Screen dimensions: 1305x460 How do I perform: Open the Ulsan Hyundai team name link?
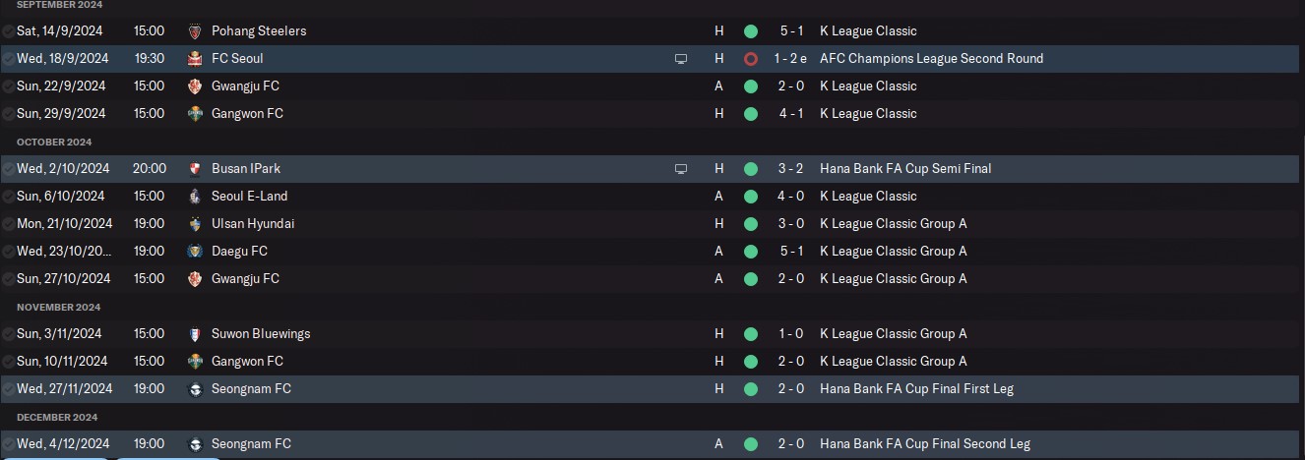coord(253,224)
